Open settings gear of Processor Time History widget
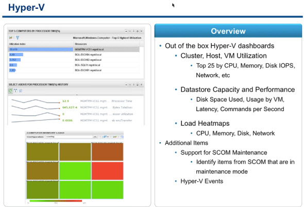304x207 pixels. [x=138, y=84]
